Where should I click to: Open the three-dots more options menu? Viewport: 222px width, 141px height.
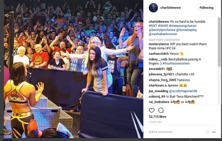point(214,132)
